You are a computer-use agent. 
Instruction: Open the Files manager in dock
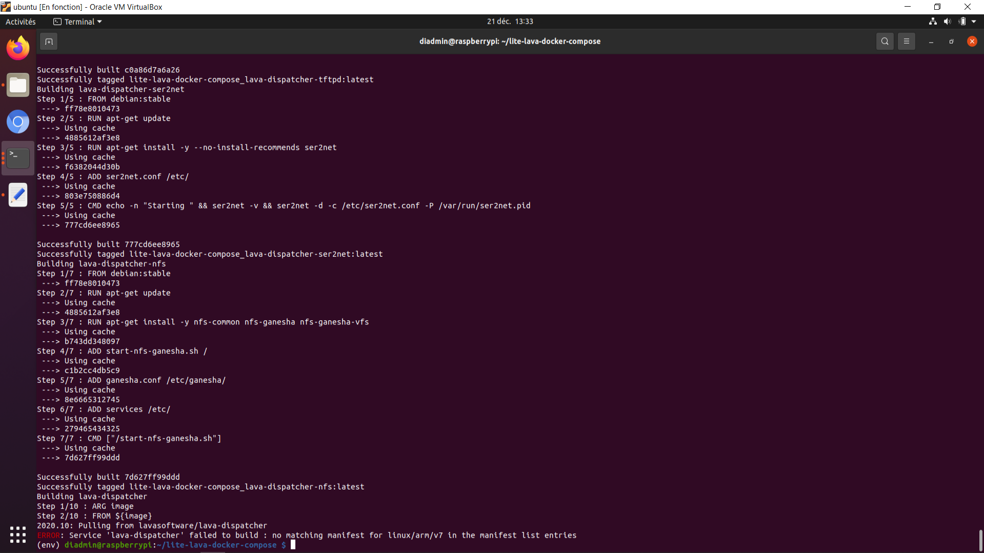[x=18, y=85]
